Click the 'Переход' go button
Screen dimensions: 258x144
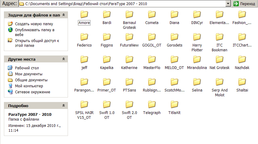[x=244, y=4]
